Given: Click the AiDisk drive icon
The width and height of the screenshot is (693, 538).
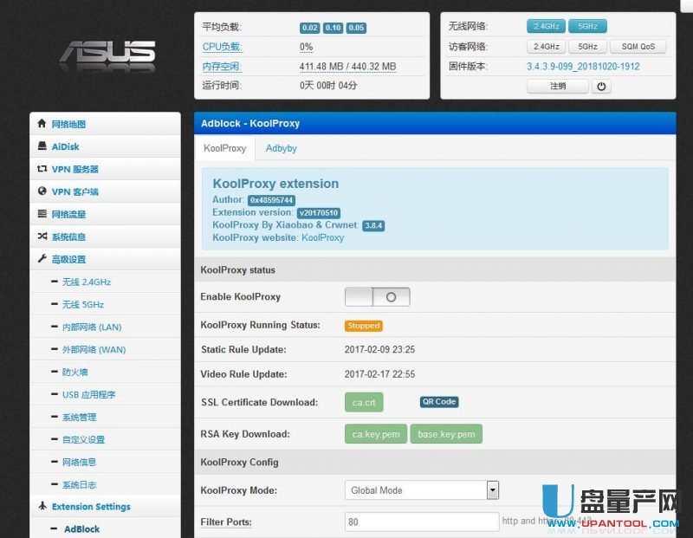Looking at the screenshot, I should click(x=42, y=146).
